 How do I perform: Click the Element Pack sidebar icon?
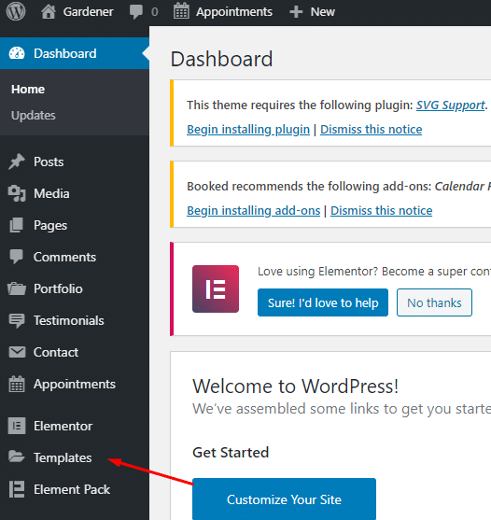point(17,489)
